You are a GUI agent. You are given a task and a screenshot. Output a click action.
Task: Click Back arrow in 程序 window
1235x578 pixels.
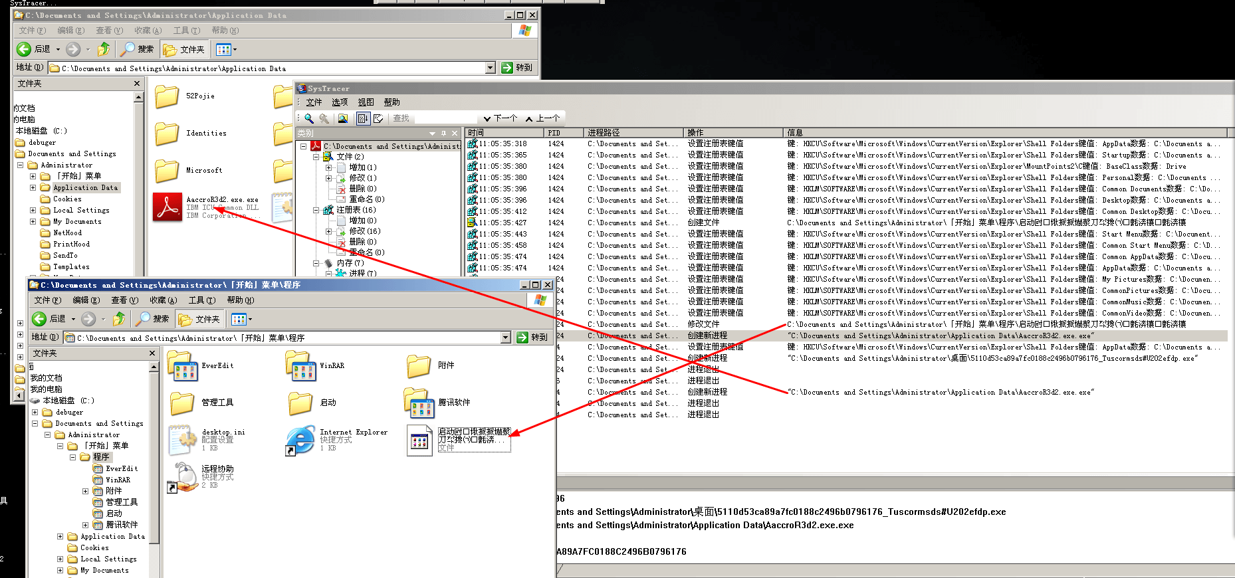click(39, 319)
